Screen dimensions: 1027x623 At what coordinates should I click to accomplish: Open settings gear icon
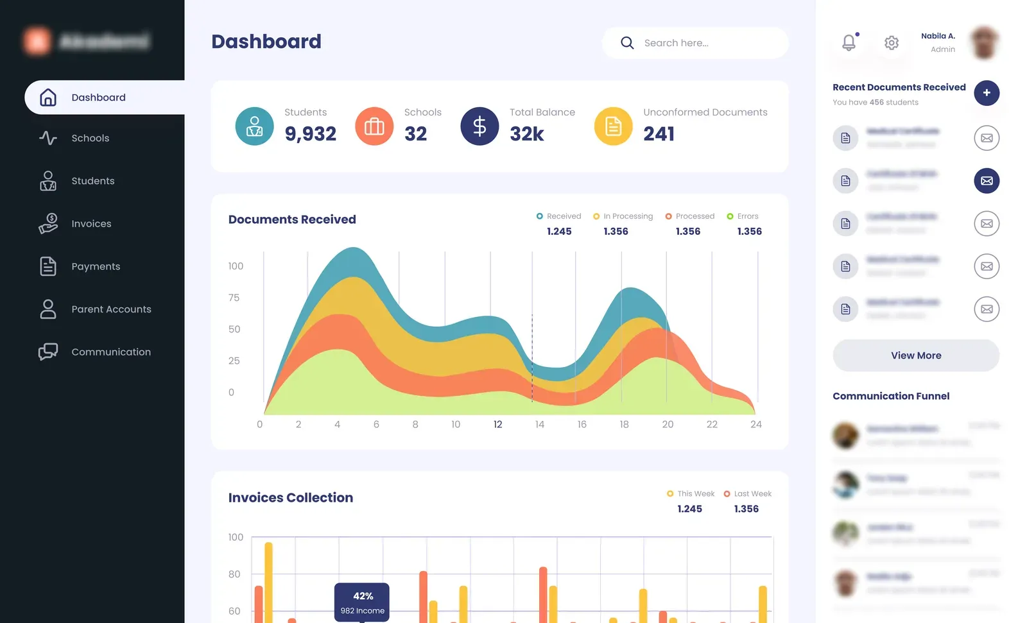click(892, 43)
